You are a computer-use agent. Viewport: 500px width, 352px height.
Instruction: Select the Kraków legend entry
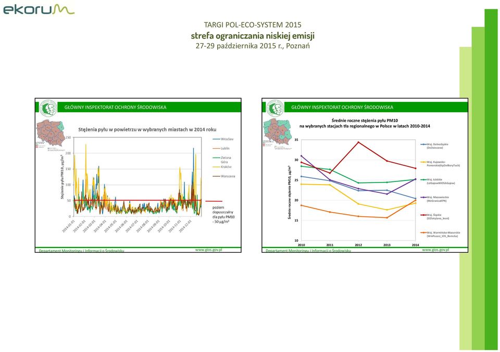click(x=222, y=167)
